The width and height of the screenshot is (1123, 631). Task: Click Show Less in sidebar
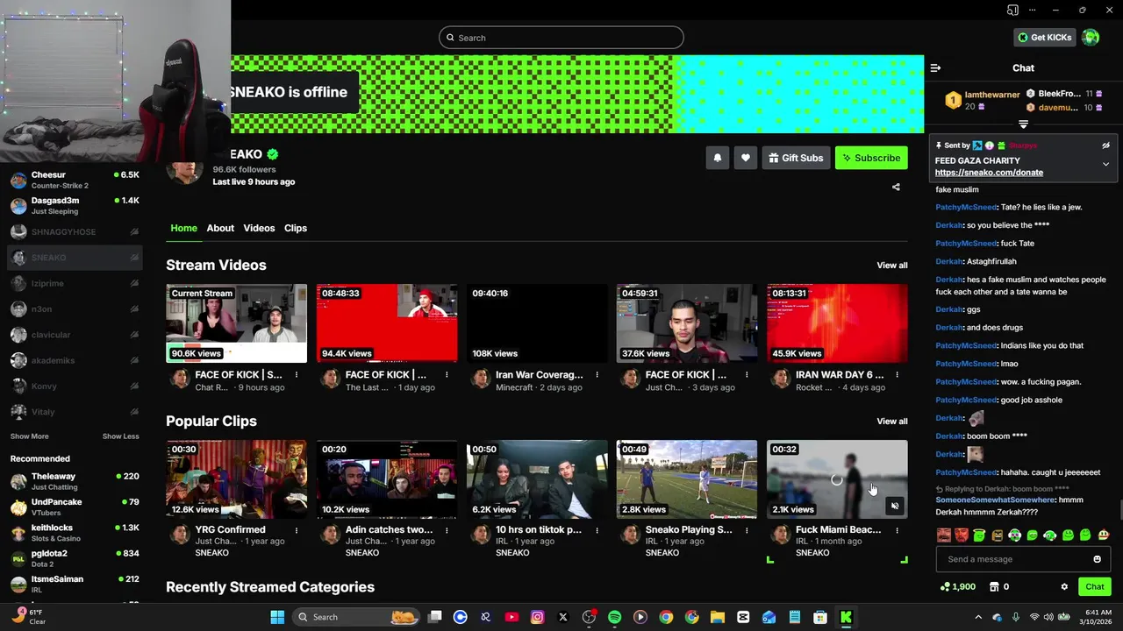tap(120, 436)
